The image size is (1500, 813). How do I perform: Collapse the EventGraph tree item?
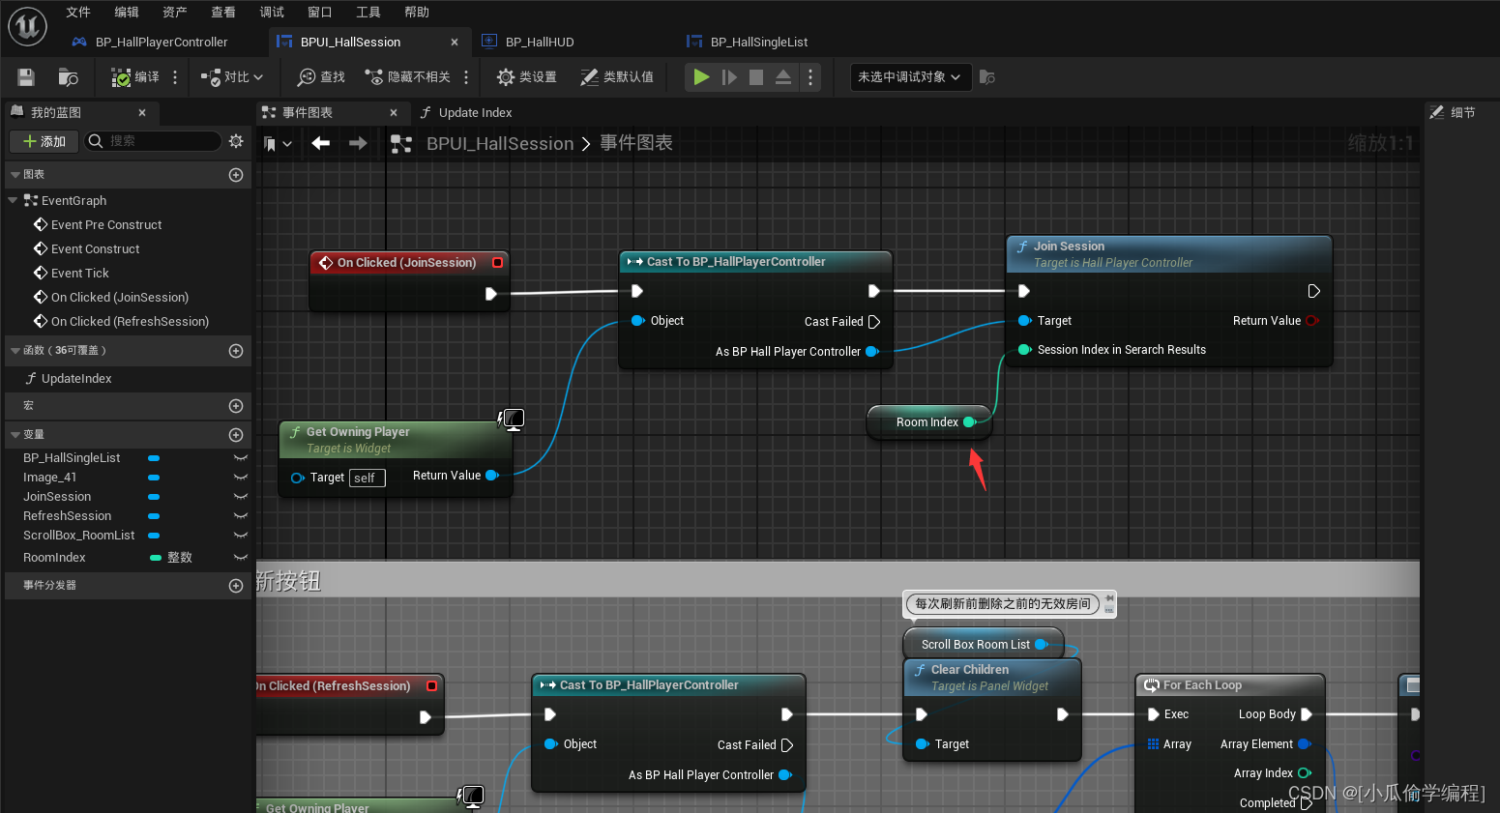13,201
